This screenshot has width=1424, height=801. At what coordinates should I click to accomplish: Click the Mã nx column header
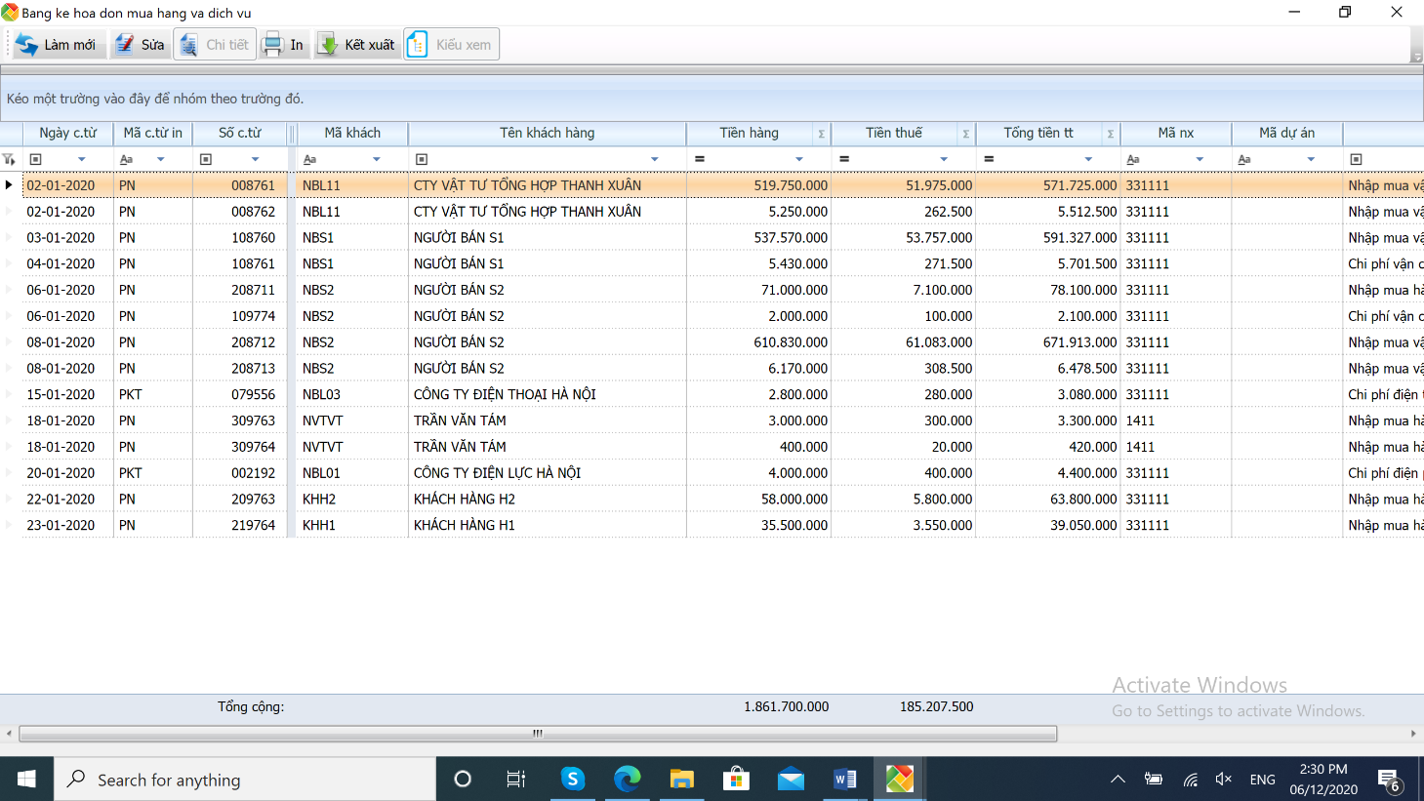pyautogui.click(x=1175, y=133)
